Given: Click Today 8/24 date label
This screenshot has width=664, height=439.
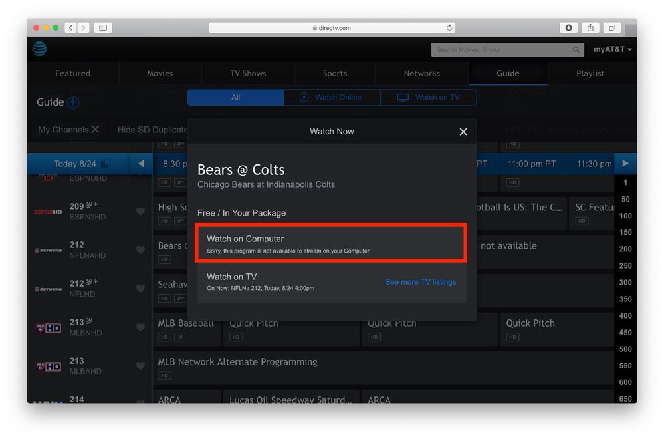Looking at the screenshot, I should [74, 164].
